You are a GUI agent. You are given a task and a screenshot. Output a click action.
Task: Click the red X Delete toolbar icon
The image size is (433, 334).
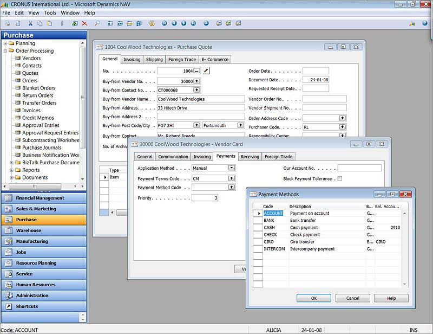click(84, 23)
